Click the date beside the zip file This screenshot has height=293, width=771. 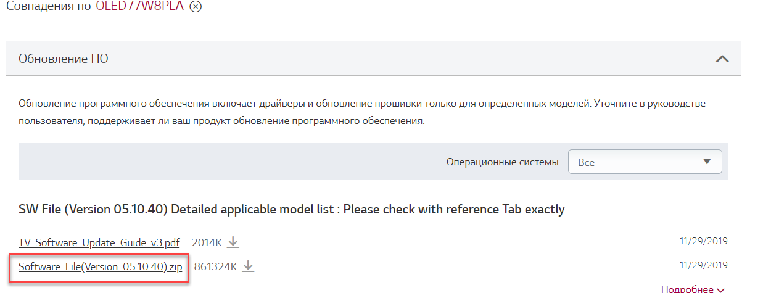point(703,266)
